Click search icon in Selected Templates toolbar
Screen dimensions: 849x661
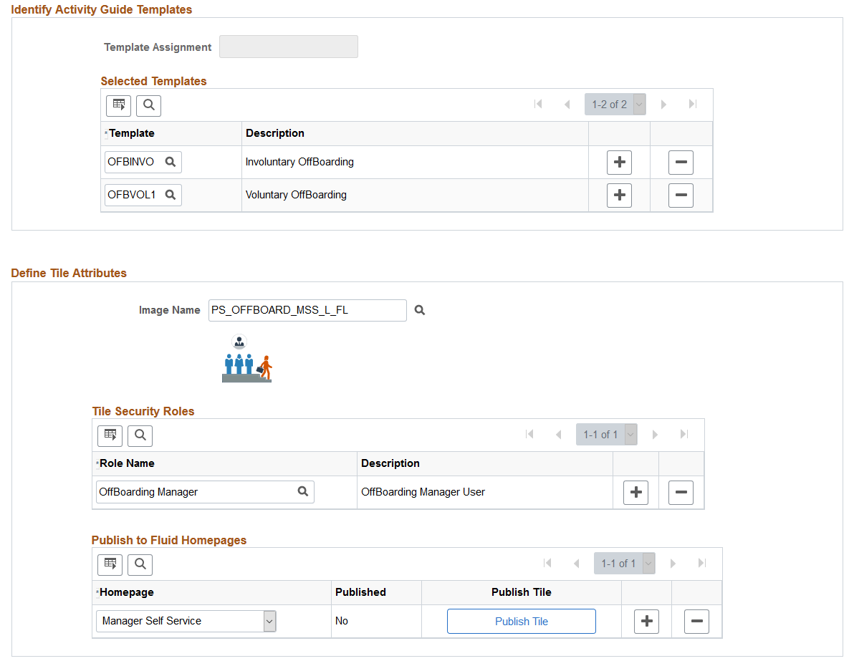tap(148, 105)
